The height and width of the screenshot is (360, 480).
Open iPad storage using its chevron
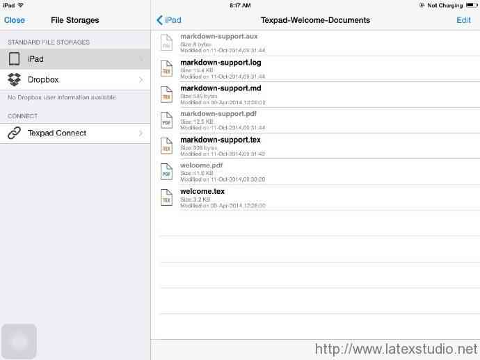click(x=141, y=58)
